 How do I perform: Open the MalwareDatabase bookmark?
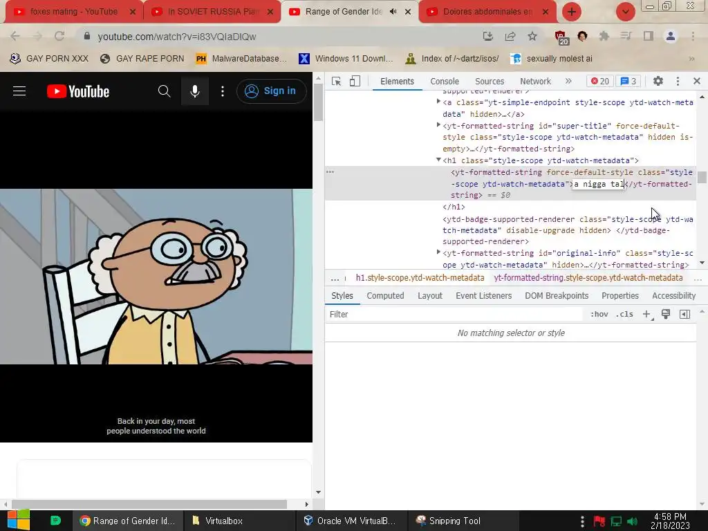point(241,59)
